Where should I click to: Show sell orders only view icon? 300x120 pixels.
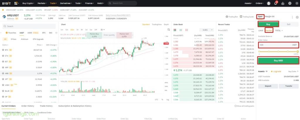click(187, 30)
